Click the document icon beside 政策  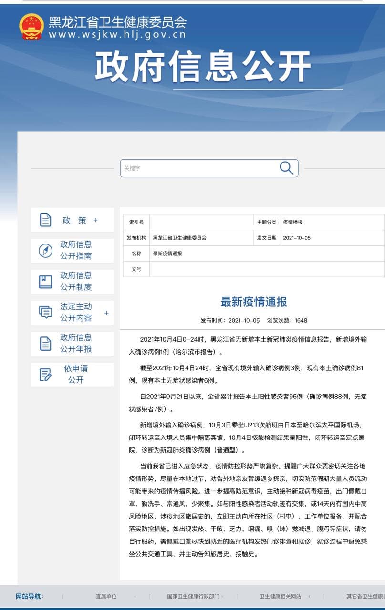pyautogui.click(x=45, y=220)
